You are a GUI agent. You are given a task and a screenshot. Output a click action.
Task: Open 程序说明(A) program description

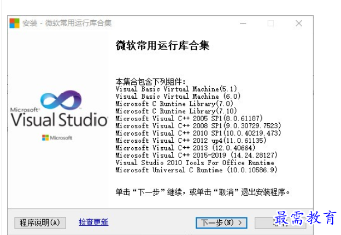[x=40, y=223]
